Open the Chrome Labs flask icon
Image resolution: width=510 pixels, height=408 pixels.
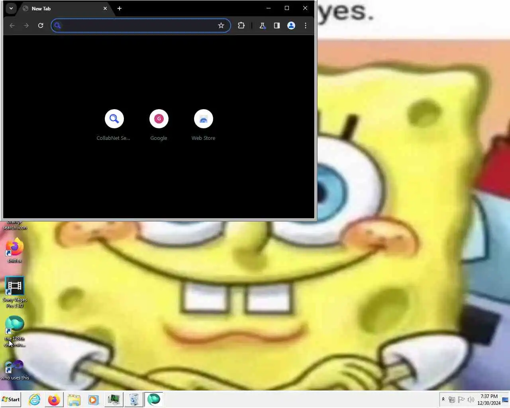point(262,25)
